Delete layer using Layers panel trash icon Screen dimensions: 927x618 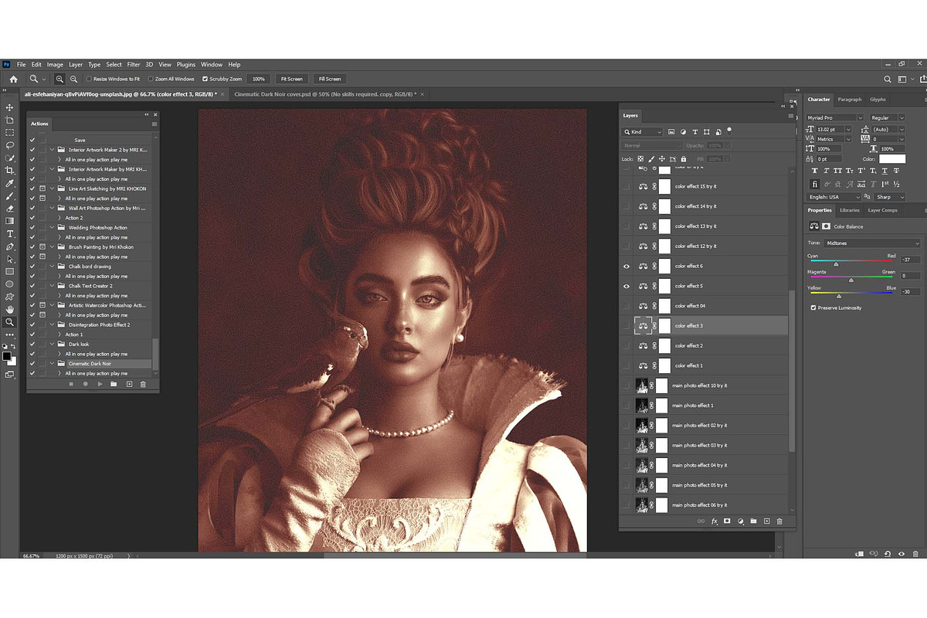click(x=779, y=521)
